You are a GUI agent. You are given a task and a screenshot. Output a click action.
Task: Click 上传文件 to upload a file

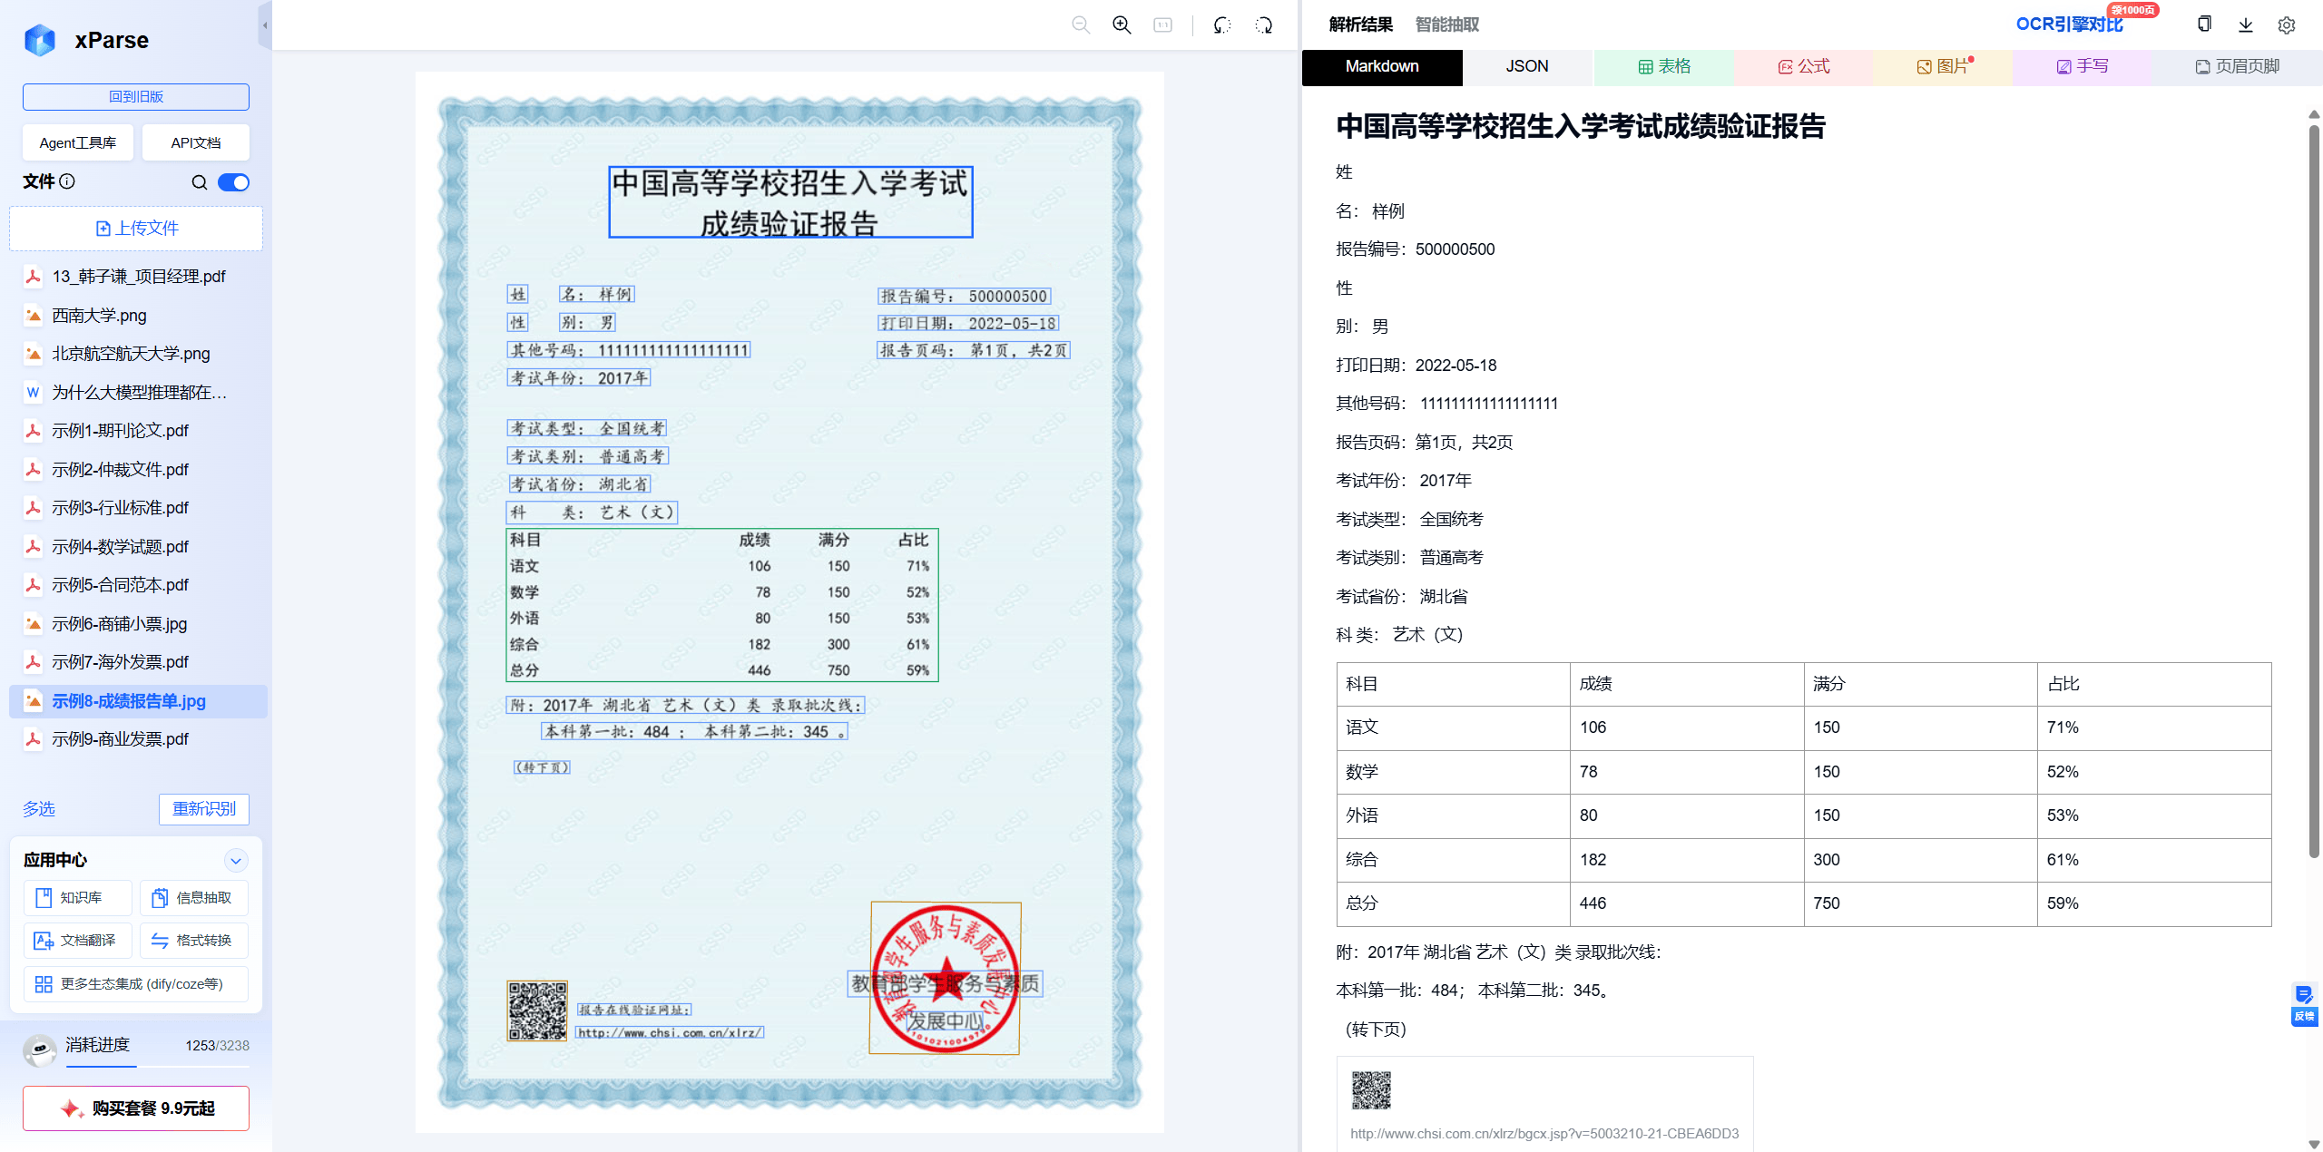[136, 229]
